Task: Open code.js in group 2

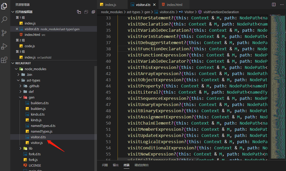Action: pos(53,46)
